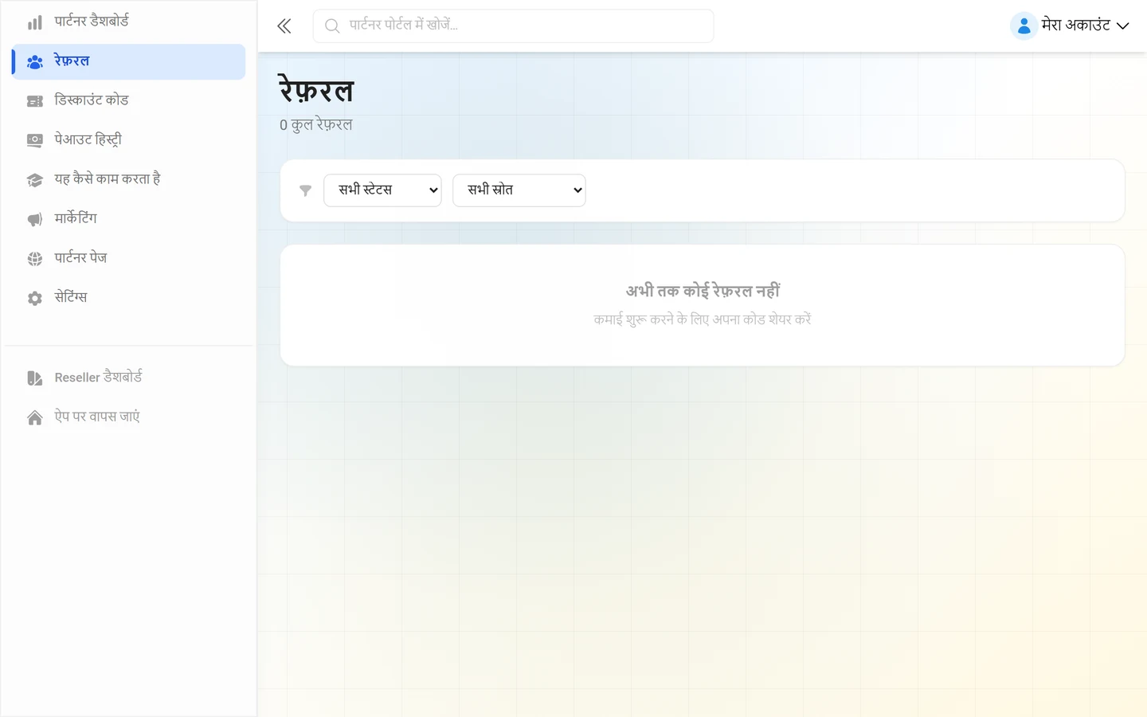Viewport: 1147px width, 717px height.
Task: Open the मेरा अकाउंट dropdown chevron
Action: point(1123,26)
